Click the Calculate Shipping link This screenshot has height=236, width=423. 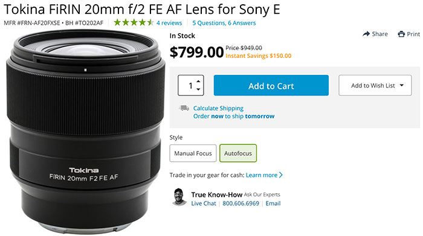point(218,108)
